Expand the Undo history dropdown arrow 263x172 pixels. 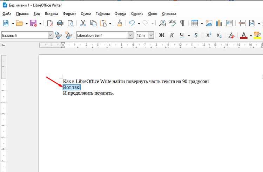(139, 24)
